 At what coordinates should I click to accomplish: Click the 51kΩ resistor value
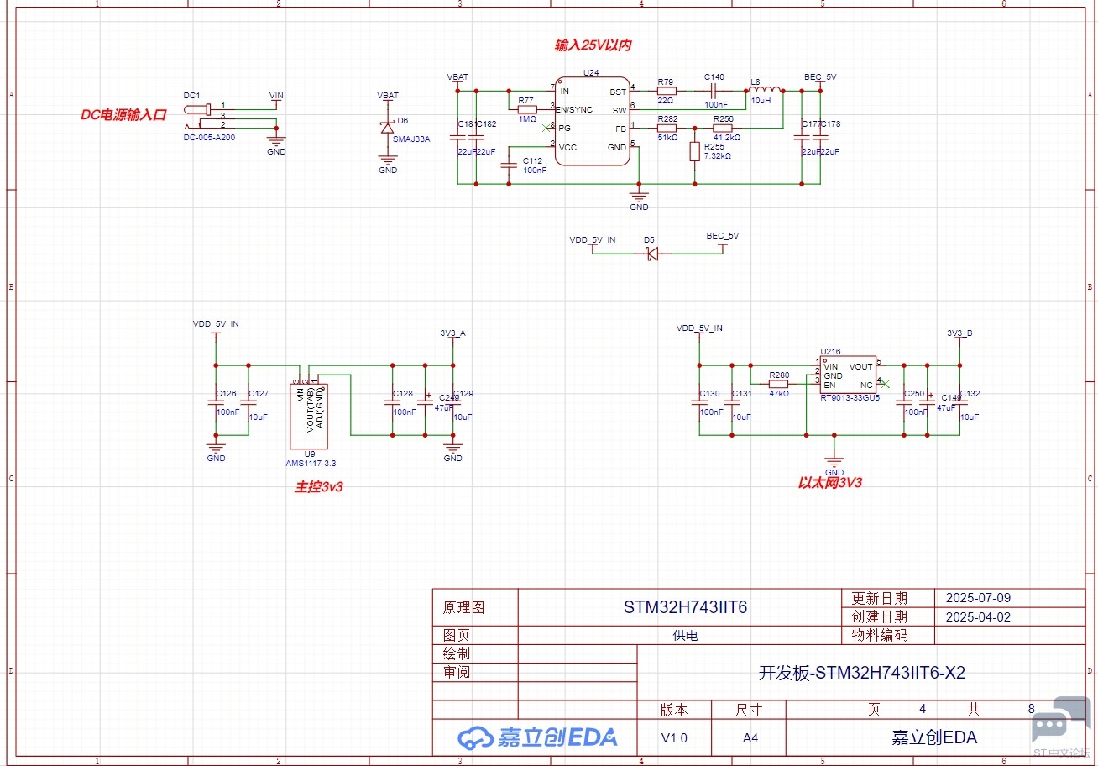(x=667, y=138)
